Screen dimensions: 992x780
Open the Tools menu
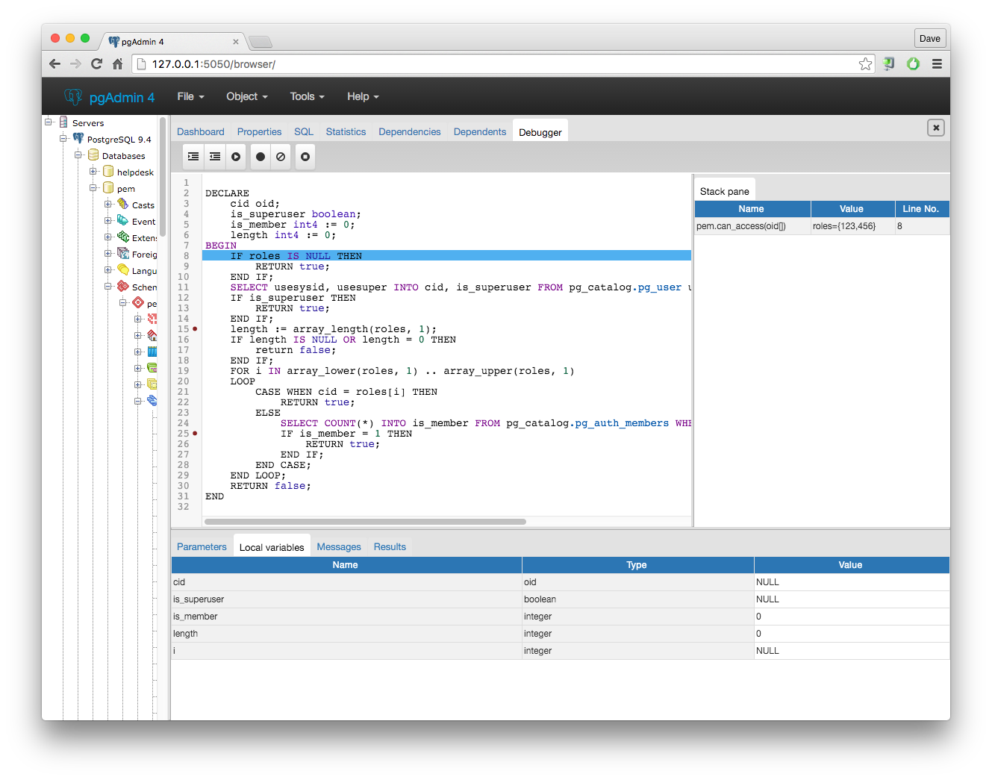coord(305,96)
